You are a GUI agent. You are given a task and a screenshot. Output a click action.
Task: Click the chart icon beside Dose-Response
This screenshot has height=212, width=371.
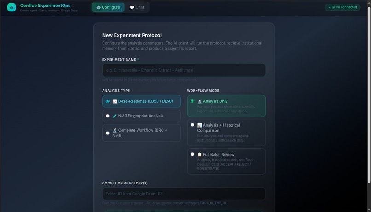point(115,101)
